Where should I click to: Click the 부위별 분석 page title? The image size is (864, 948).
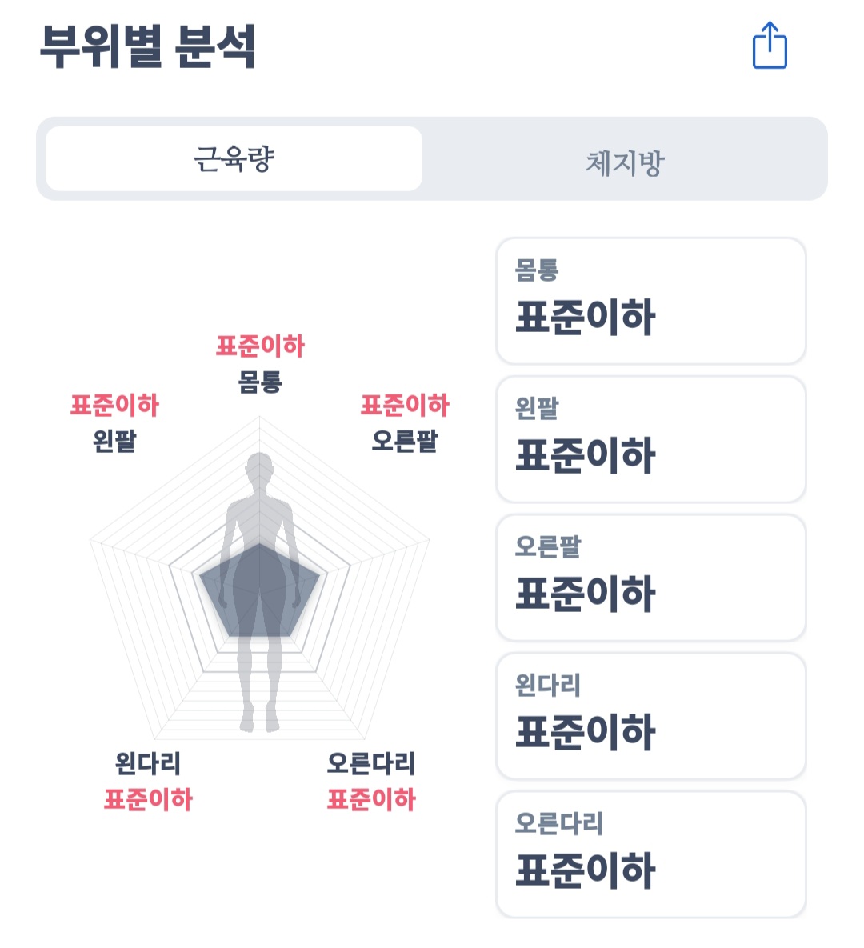[x=148, y=46]
